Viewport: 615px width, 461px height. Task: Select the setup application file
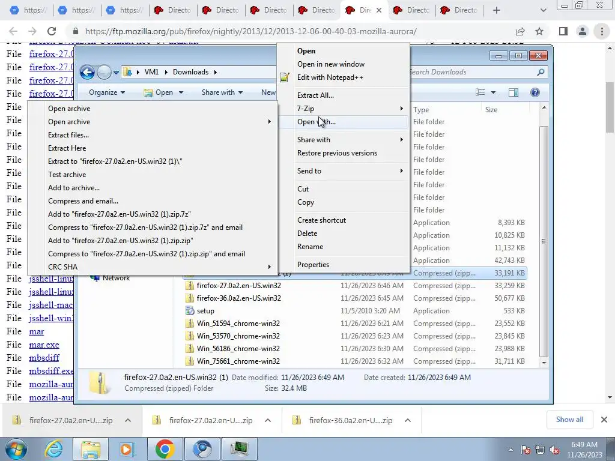pos(205,311)
